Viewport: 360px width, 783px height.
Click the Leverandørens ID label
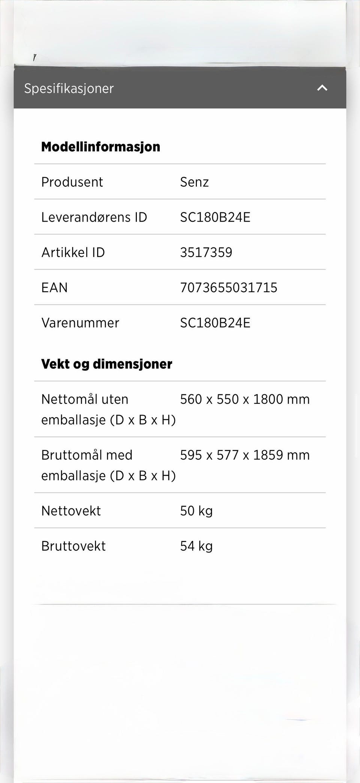point(94,217)
